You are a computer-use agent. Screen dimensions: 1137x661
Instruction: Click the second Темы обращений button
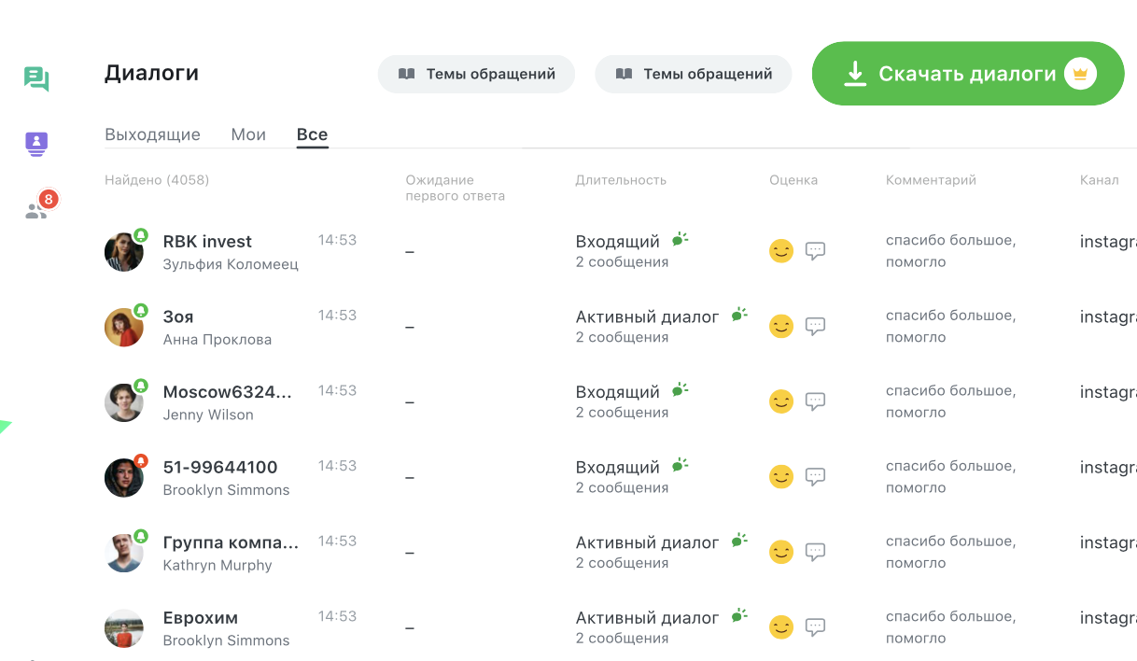pyautogui.click(x=693, y=74)
